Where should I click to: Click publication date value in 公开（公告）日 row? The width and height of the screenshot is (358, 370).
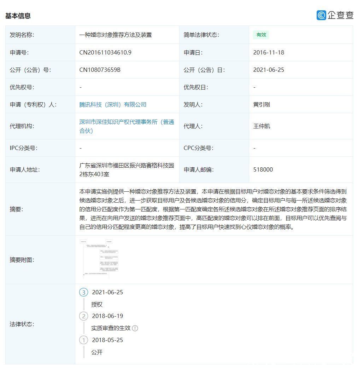tap(269, 70)
